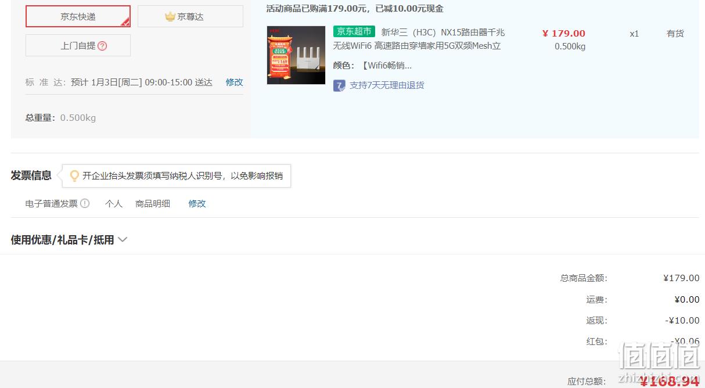Click the 返现 -¥10.00 amount
The width and height of the screenshot is (705, 388).
(682, 321)
